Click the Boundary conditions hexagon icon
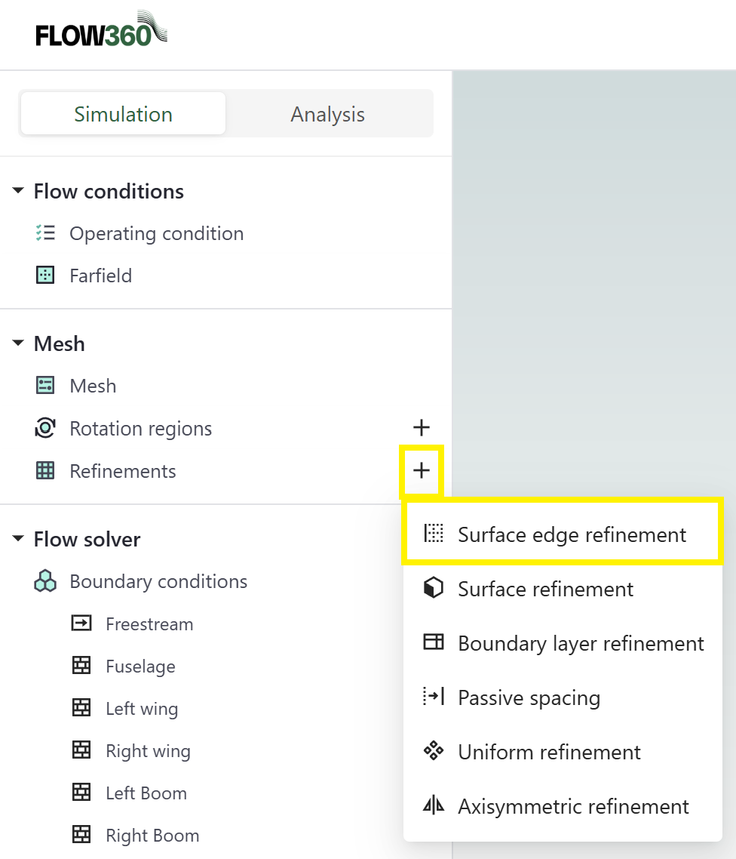 pos(45,581)
